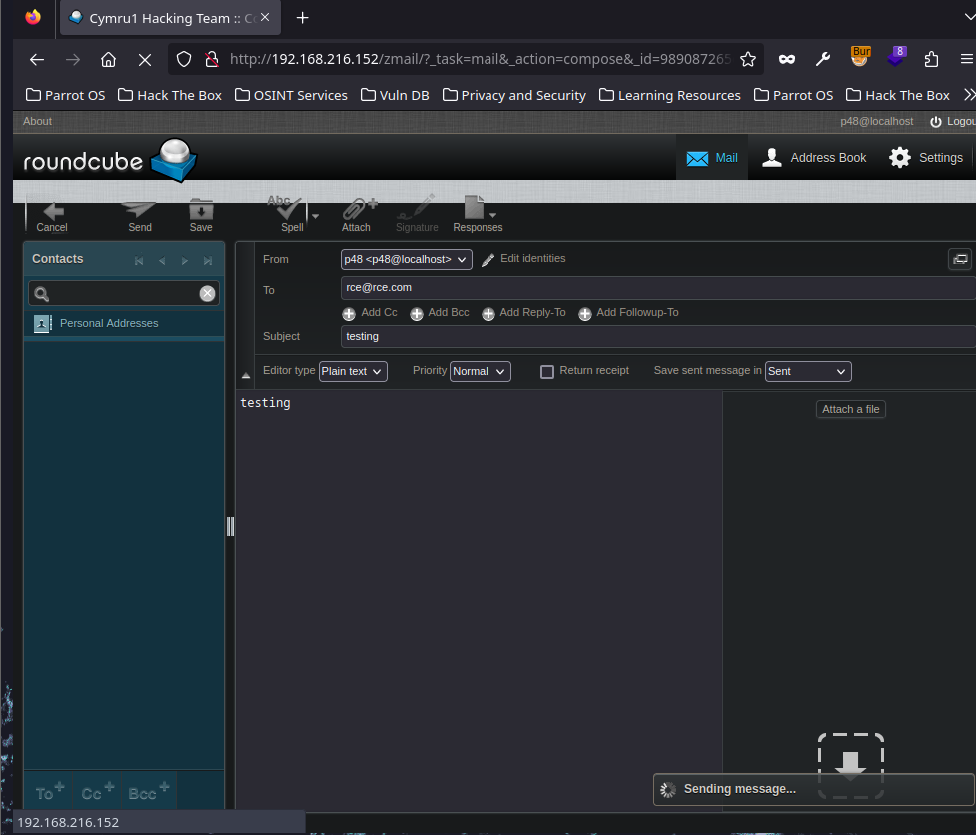Go to previous contacts page
This screenshot has height=835, width=976.
point(162,260)
